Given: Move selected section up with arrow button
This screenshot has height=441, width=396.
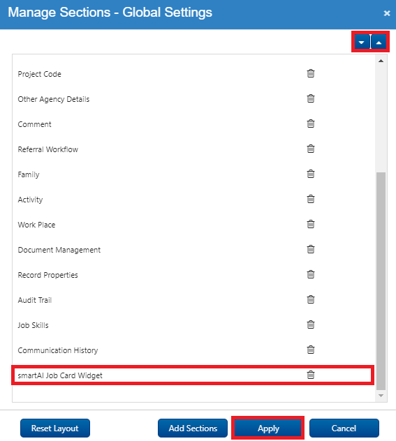Looking at the screenshot, I should pyautogui.click(x=379, y=42).
